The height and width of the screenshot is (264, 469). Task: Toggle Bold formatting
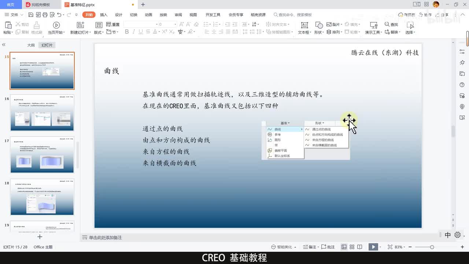click(x=127, y=32)
